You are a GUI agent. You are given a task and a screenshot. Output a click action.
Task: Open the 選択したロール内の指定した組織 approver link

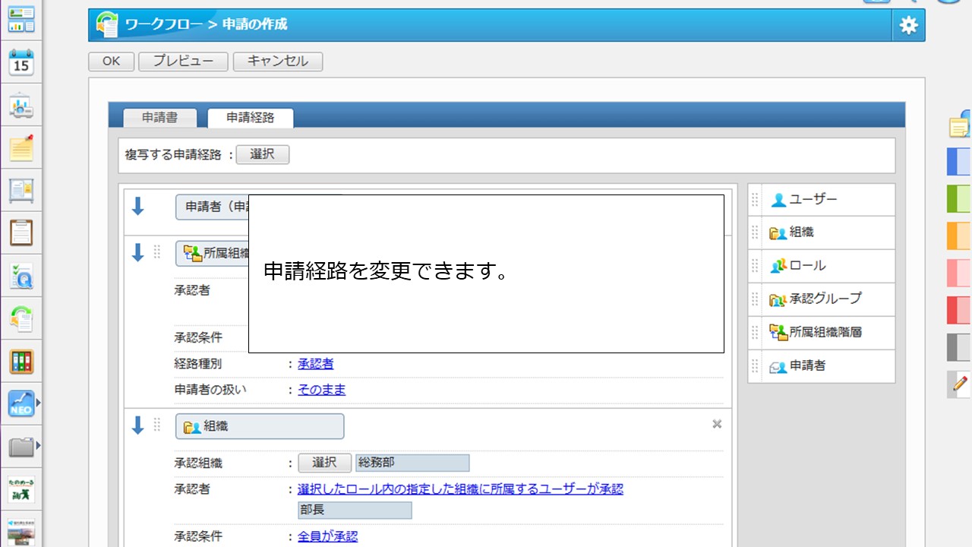click(x=460, y=489)
